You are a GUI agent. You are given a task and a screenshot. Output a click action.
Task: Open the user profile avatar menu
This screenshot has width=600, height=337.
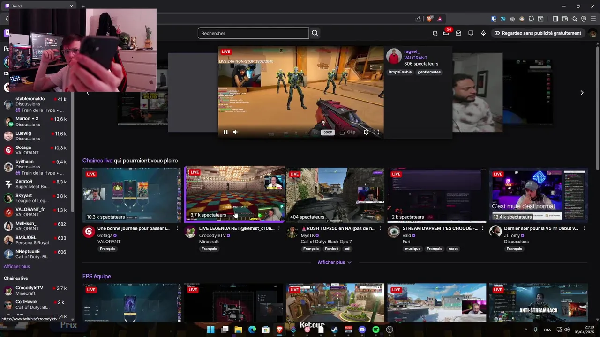[x=592, y=33]
